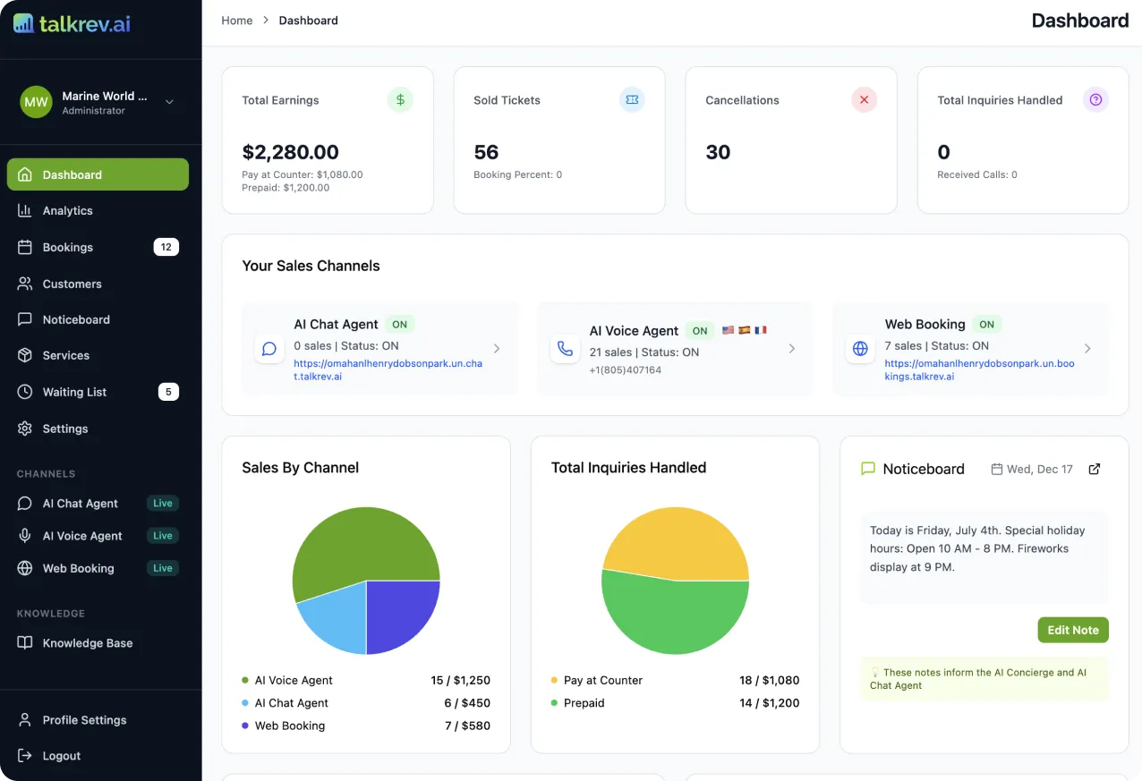Click the Web Booking card globe icon
Image resolution: width=1142 pixels, height=781 pixels.
860,349
